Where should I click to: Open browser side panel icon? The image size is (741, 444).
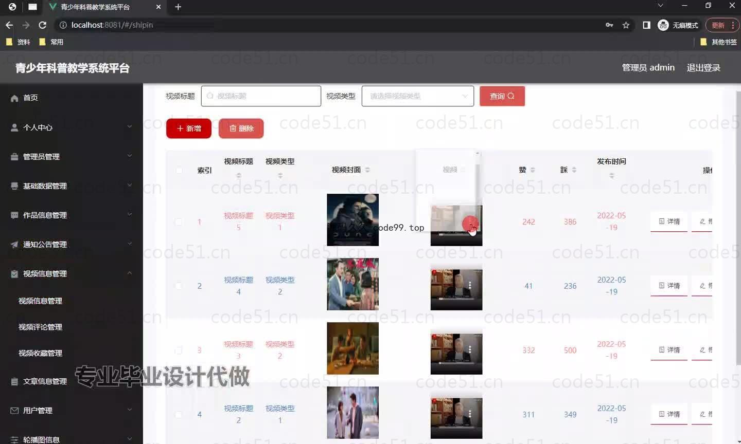click(647, 25)
